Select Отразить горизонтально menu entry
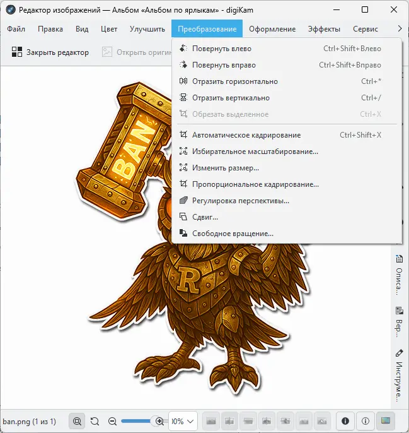This screenshot has height=433, width=409. point(287,81)
